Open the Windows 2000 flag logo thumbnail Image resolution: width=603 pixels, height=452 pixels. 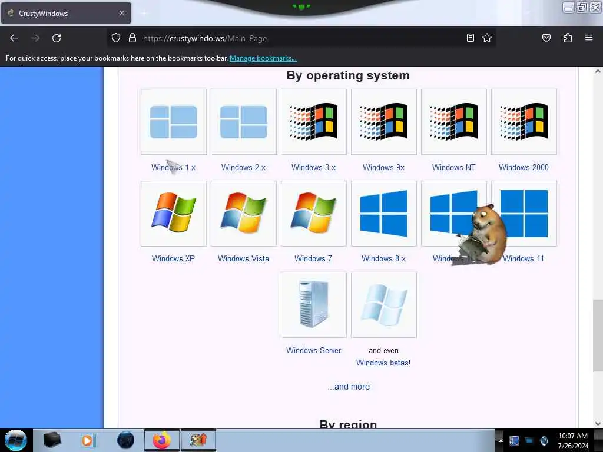point(524,122)
